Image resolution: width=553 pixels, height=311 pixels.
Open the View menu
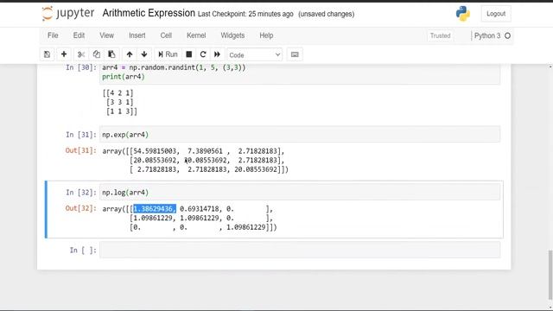(106, 35)
